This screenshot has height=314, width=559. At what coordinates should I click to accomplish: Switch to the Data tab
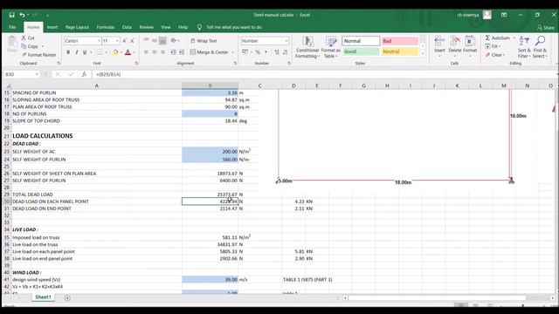coord(127,27)
